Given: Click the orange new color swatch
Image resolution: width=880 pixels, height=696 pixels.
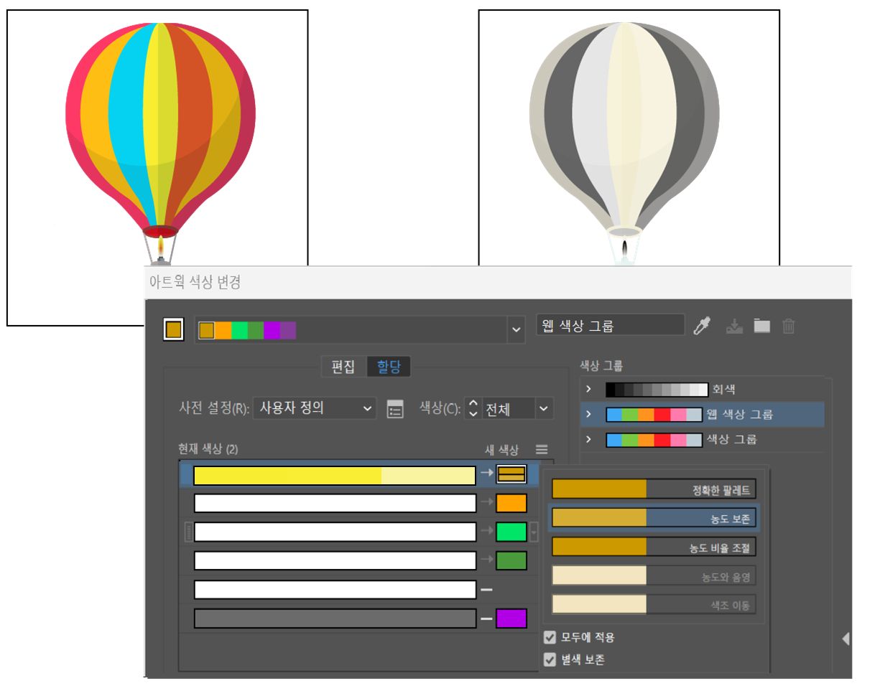Looking at the screenshot, I should [511, 503].
